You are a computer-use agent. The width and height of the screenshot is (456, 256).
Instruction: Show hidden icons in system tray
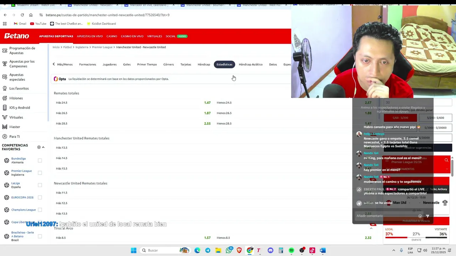click(394, 250)
